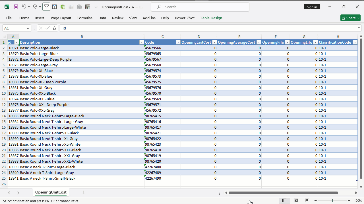Expand the formula bar chevron
Screen dimensions: 364x204
click(359, 28)
